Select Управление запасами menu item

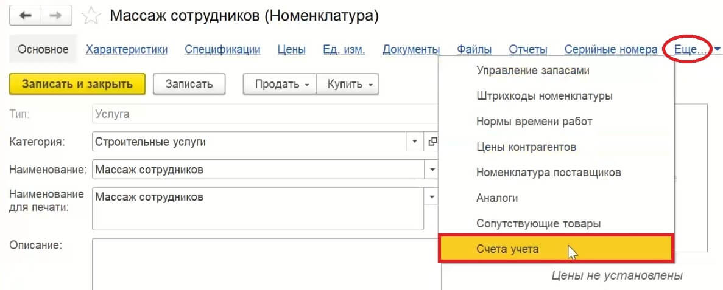pos(556,71)
